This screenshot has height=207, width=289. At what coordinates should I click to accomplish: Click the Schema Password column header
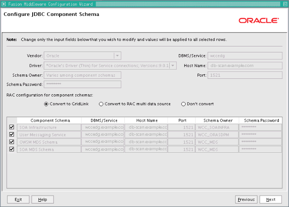pyautogui.click(x=261, y=121)
